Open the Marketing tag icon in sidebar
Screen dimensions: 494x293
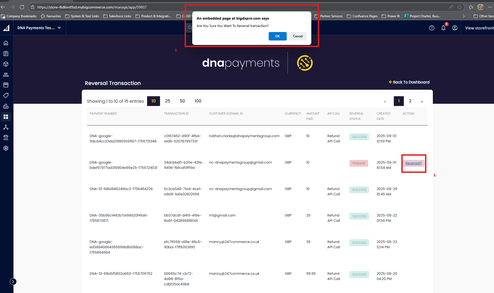click(6, 95)
